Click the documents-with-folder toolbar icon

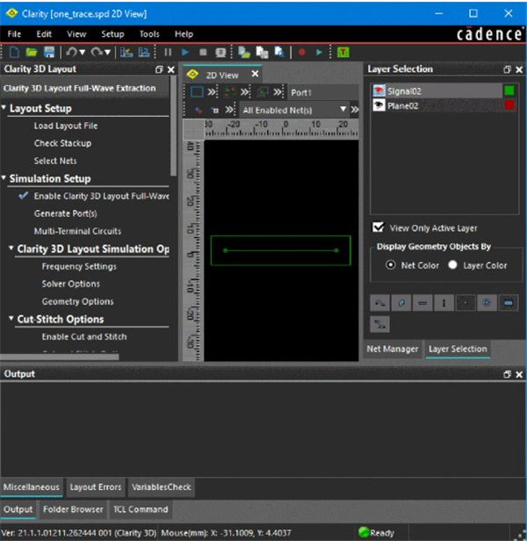click(x=244, y=53)
